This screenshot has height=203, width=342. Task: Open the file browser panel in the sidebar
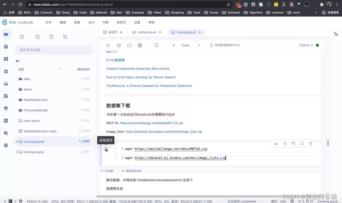tap(6, 34)
